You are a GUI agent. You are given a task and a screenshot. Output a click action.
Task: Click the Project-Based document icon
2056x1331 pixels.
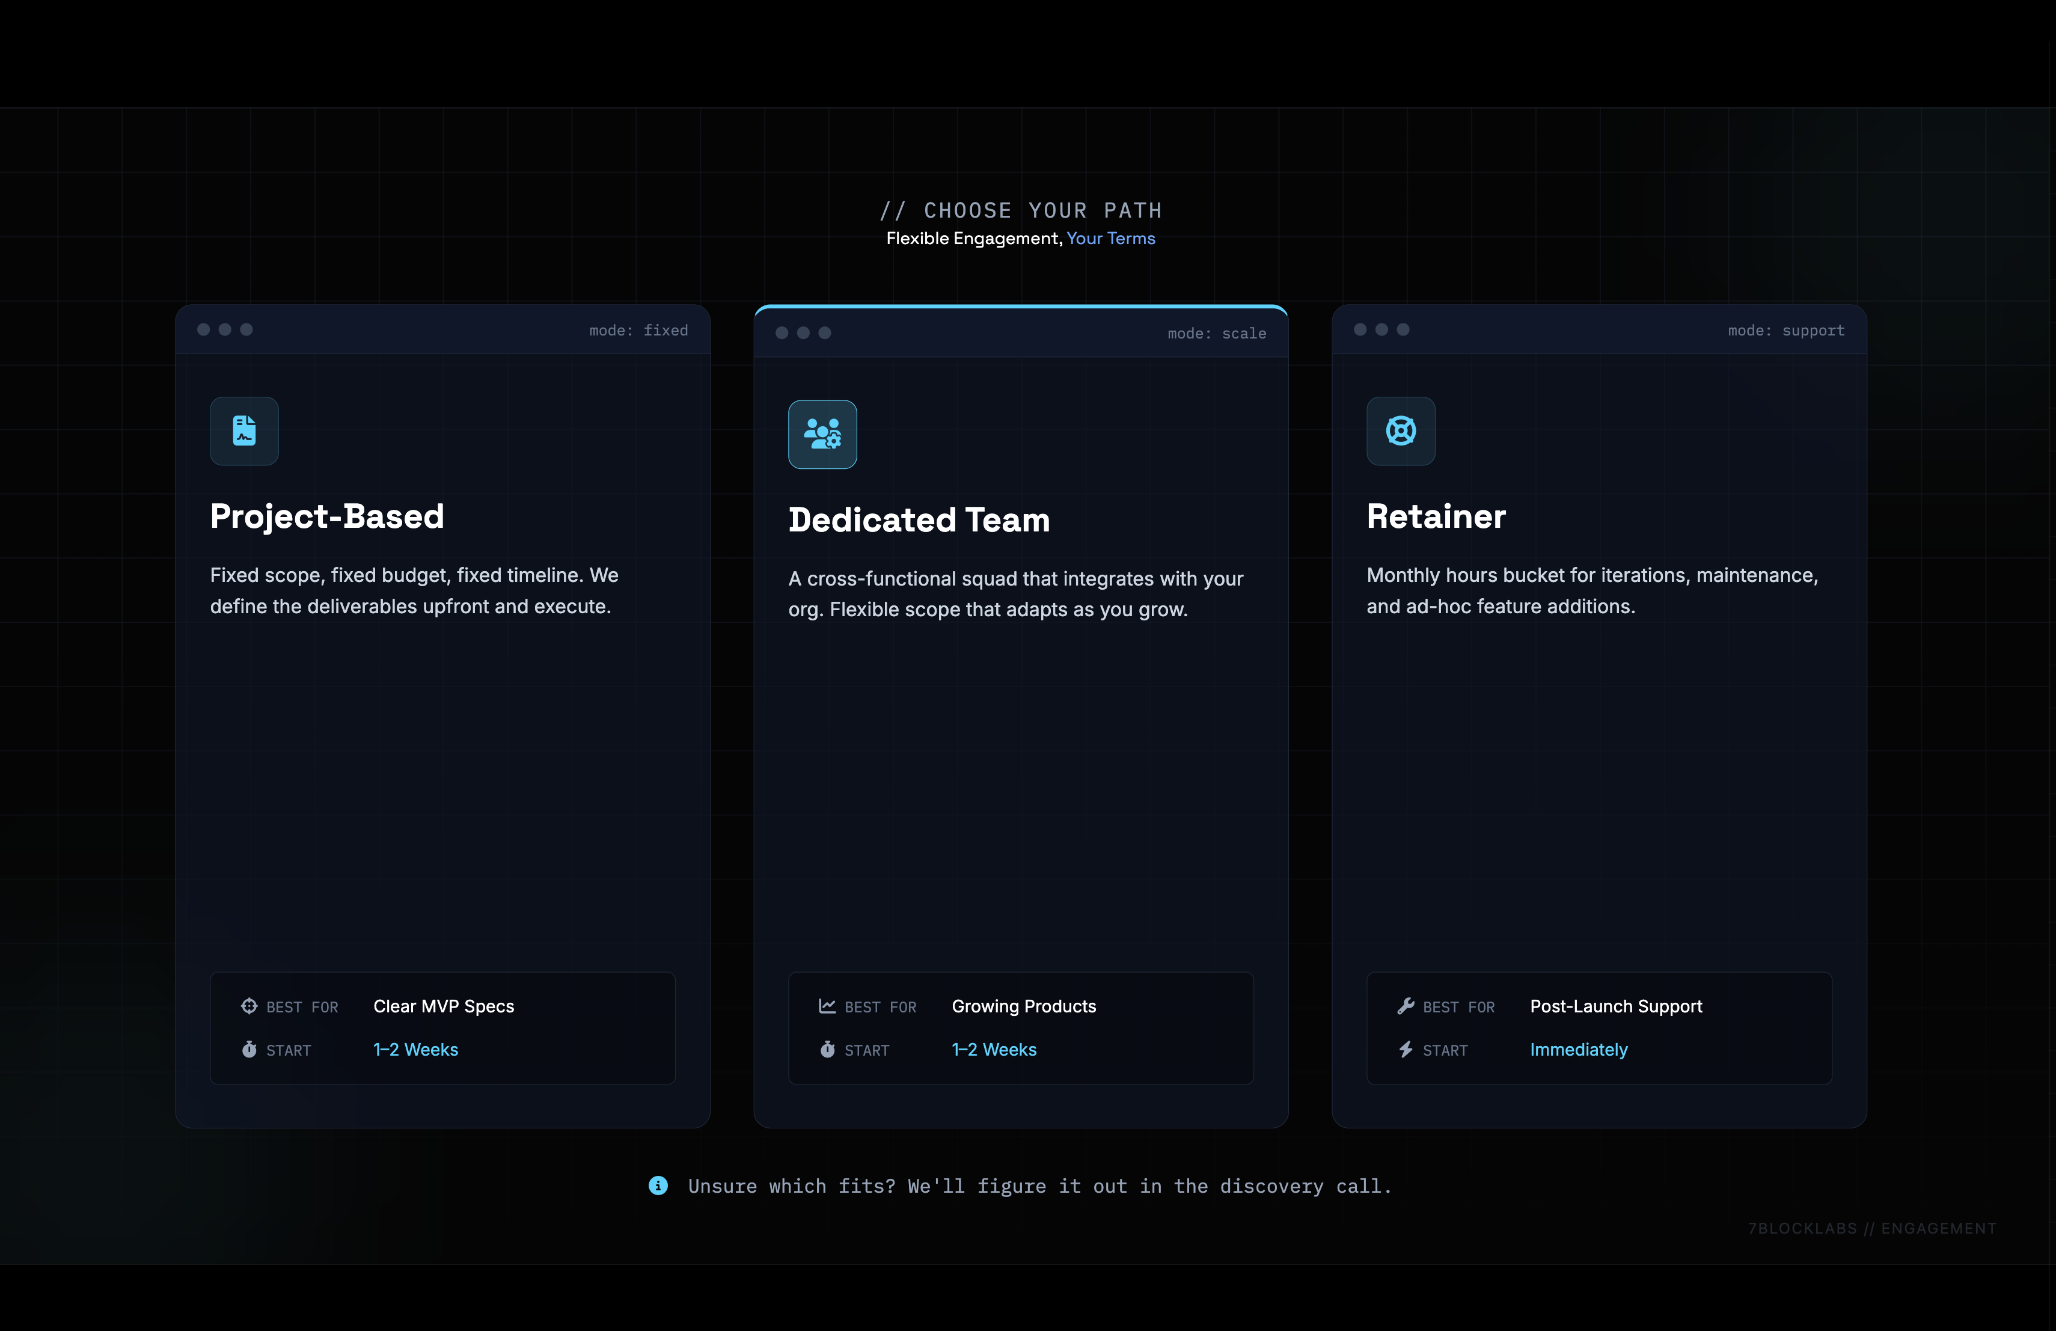click(245, 430)
